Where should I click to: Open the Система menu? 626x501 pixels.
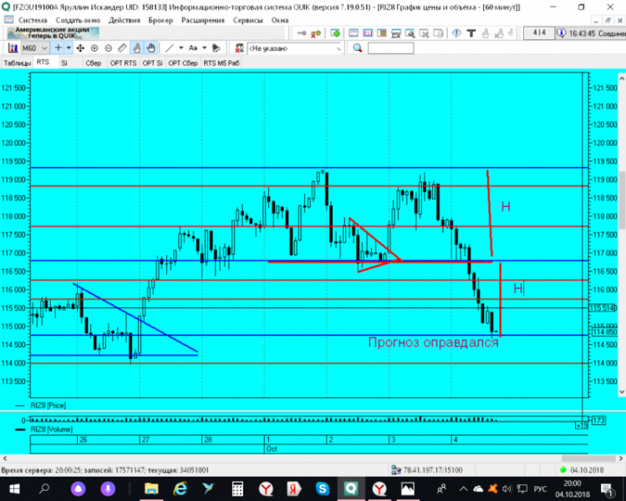click(x=32, y=20)
